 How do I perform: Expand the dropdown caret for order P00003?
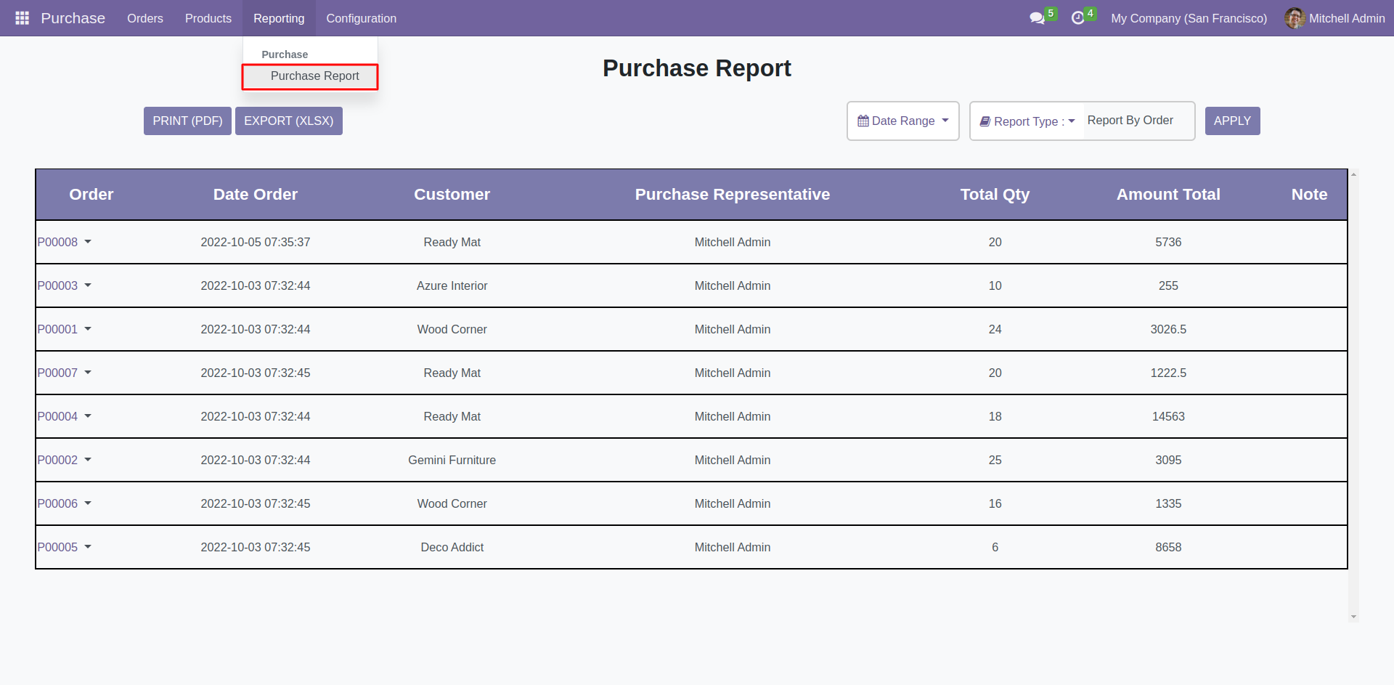coord(88,285)
